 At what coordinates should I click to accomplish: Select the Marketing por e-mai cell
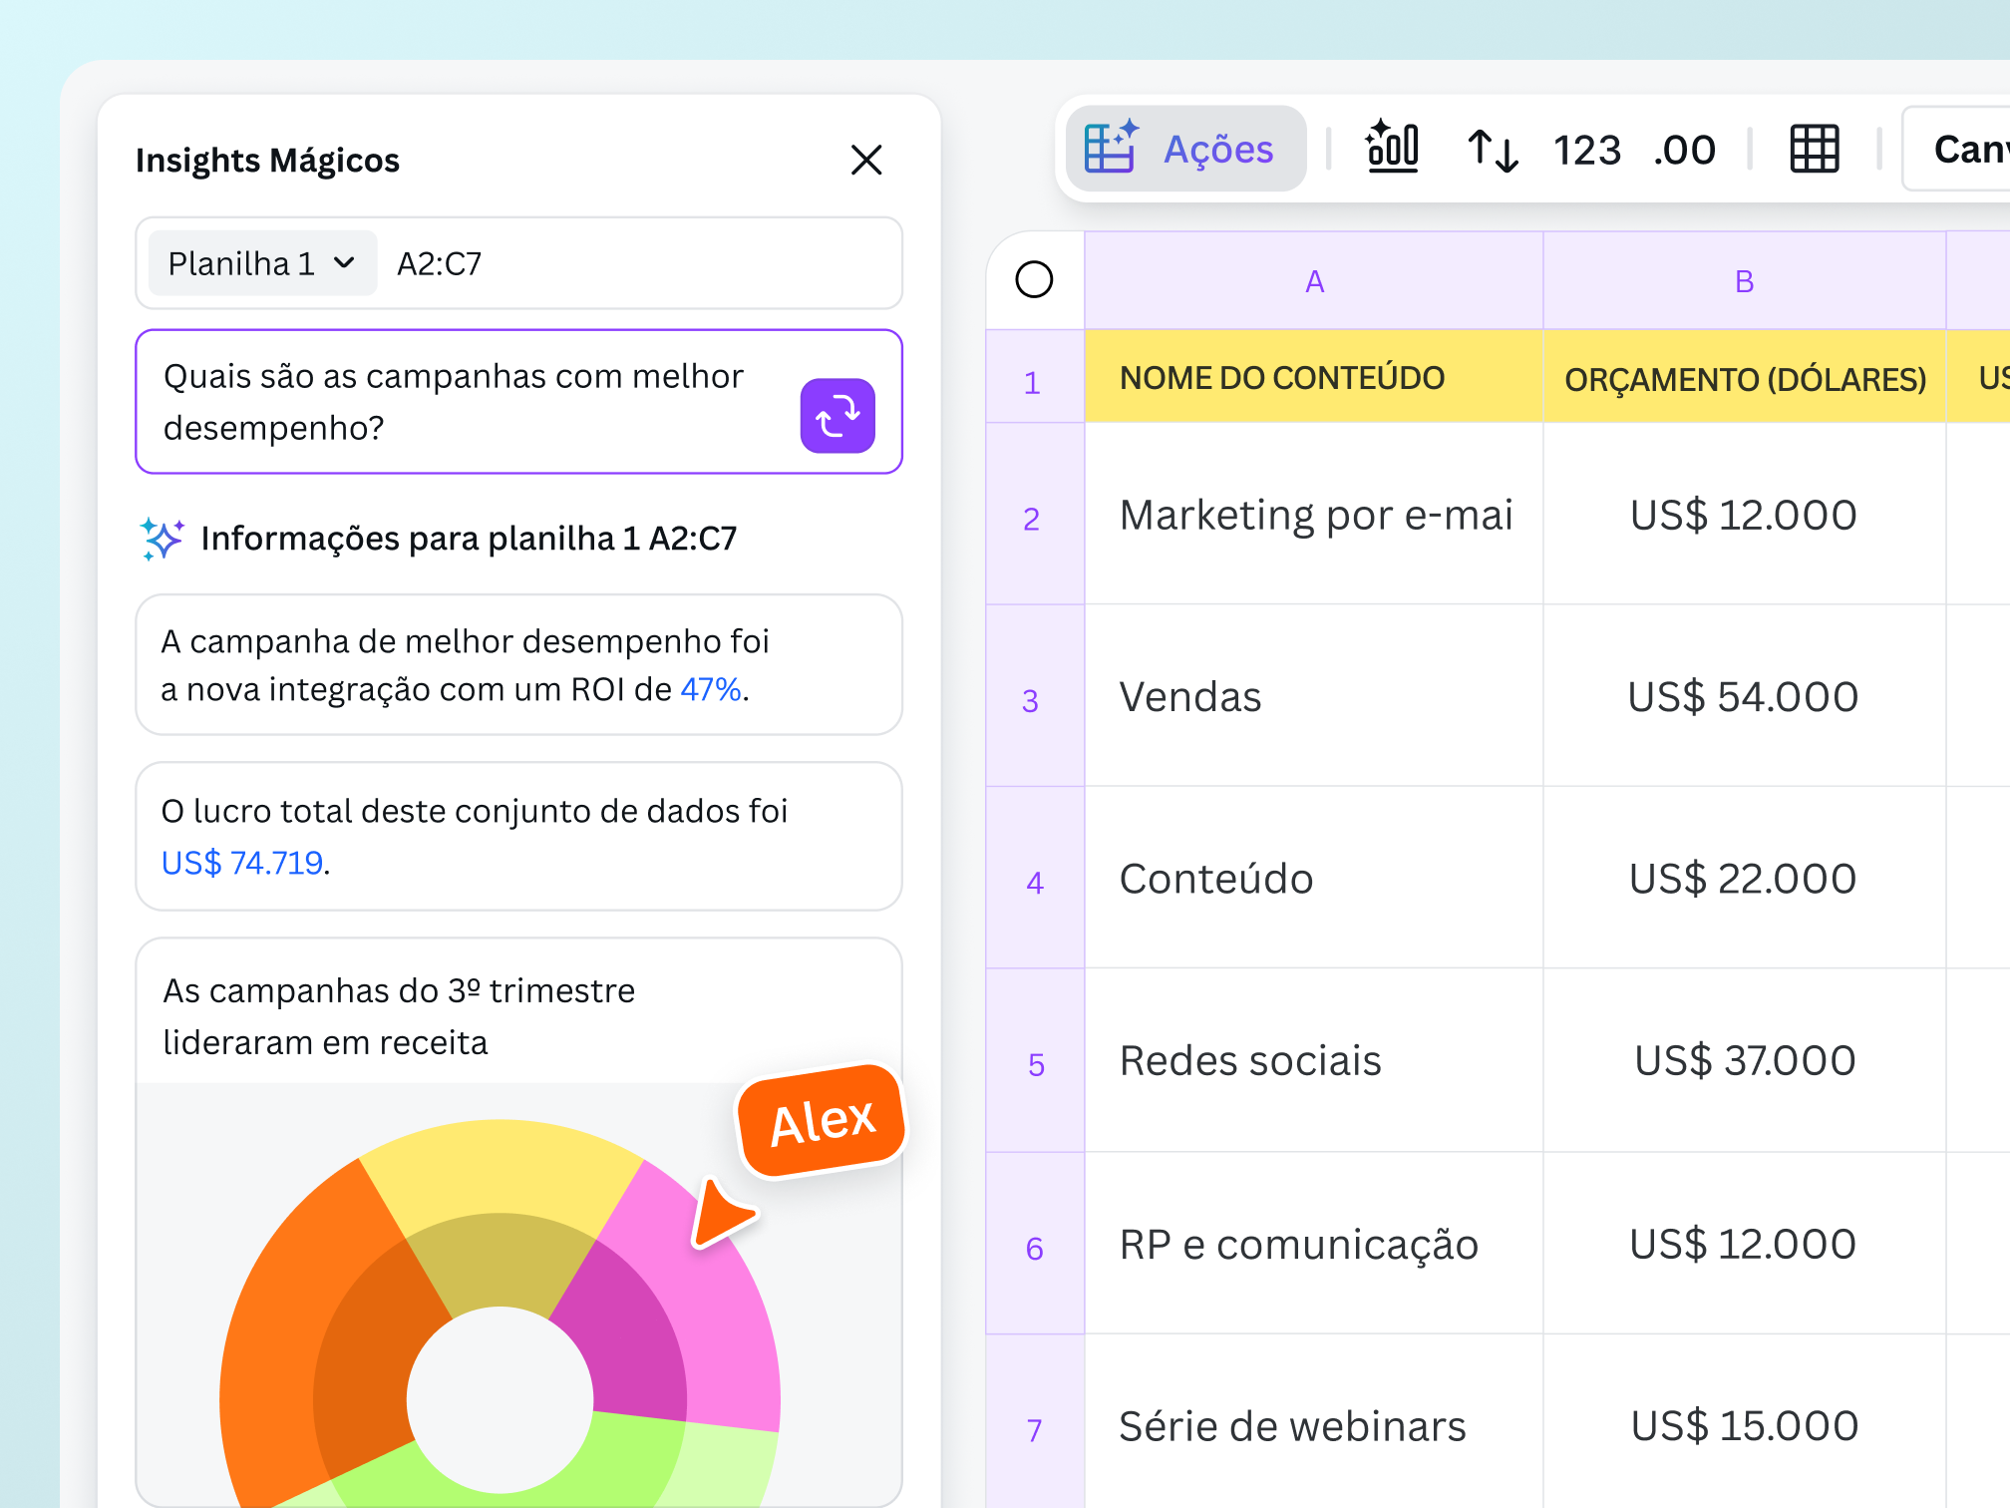(1314, 515)
